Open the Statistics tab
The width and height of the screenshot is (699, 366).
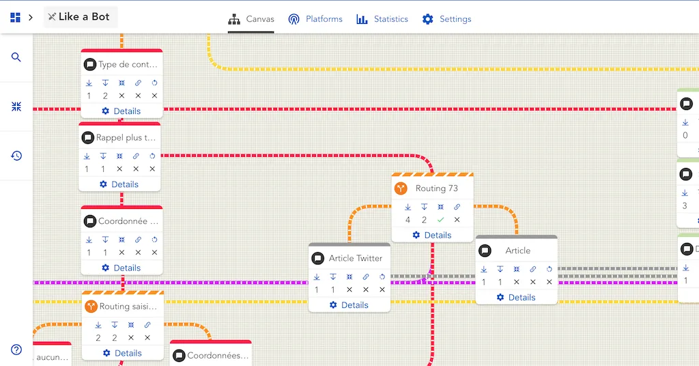tap(382, 19)
